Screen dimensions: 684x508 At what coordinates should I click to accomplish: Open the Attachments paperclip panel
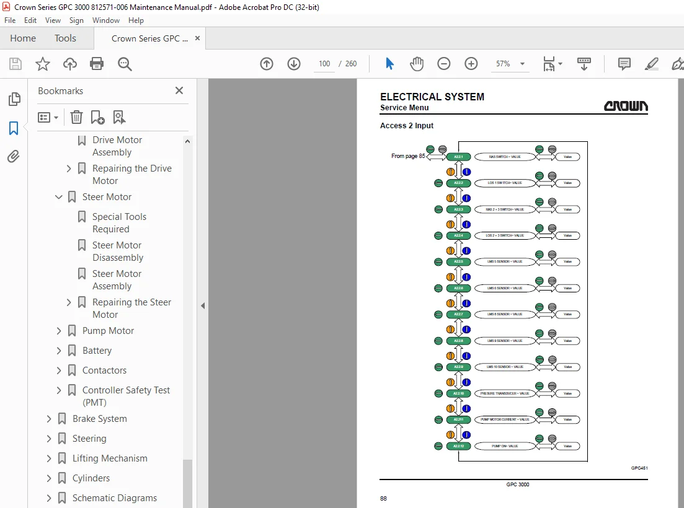pos(14,156)
